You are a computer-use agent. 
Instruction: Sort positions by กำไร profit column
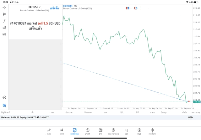184,112
